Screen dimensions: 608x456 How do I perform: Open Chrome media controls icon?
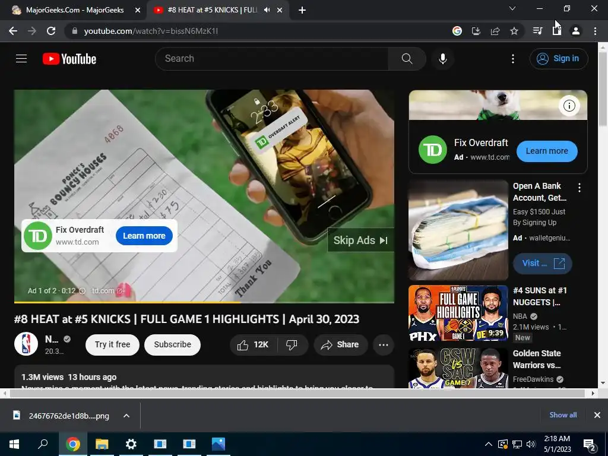[537, 31]
